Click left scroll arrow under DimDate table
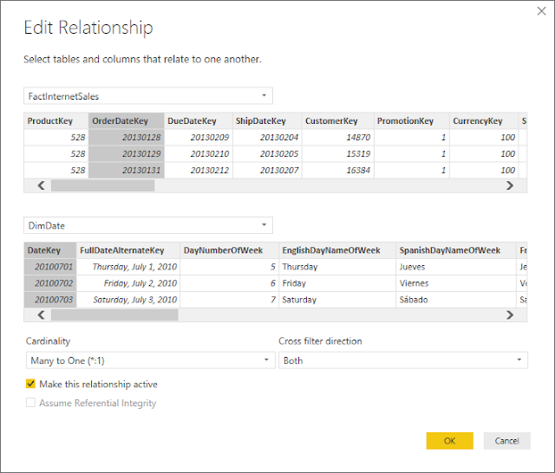This screenshot has height=473, width=555. coord(41,315)
